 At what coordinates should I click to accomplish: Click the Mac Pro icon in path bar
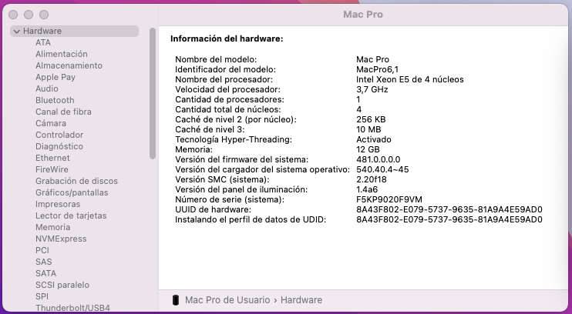tap(176, 300)
